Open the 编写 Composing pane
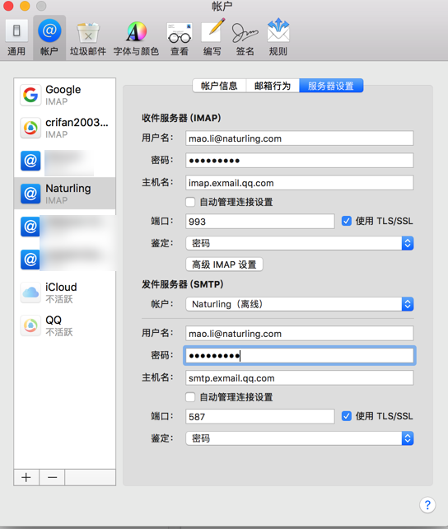The height and width of the screenshot is (529, 448). click(212, 38)
